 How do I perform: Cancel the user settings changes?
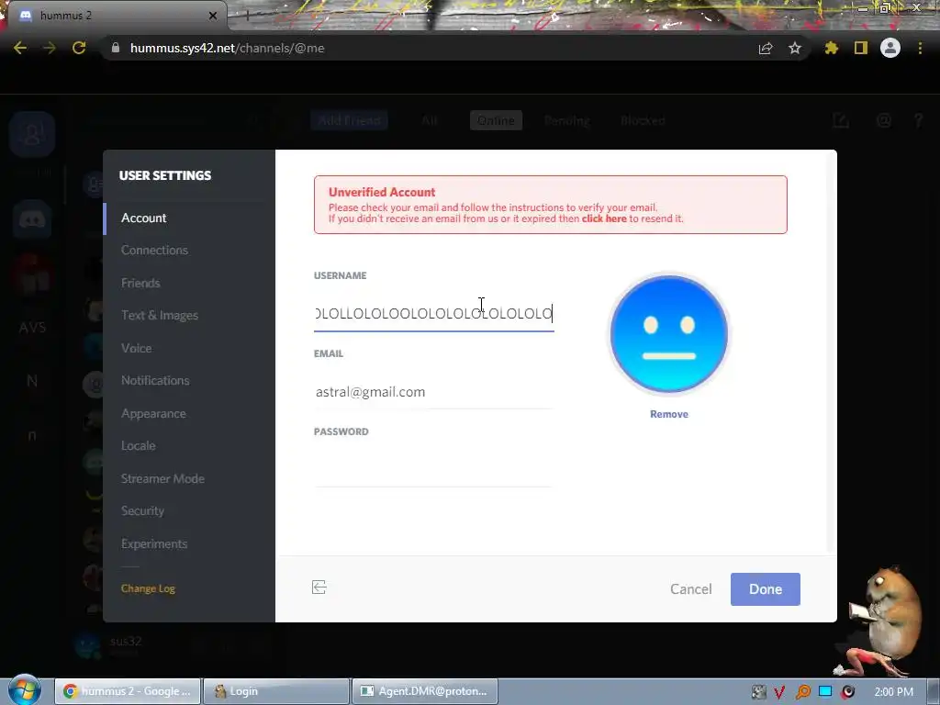tap(690, 589)
